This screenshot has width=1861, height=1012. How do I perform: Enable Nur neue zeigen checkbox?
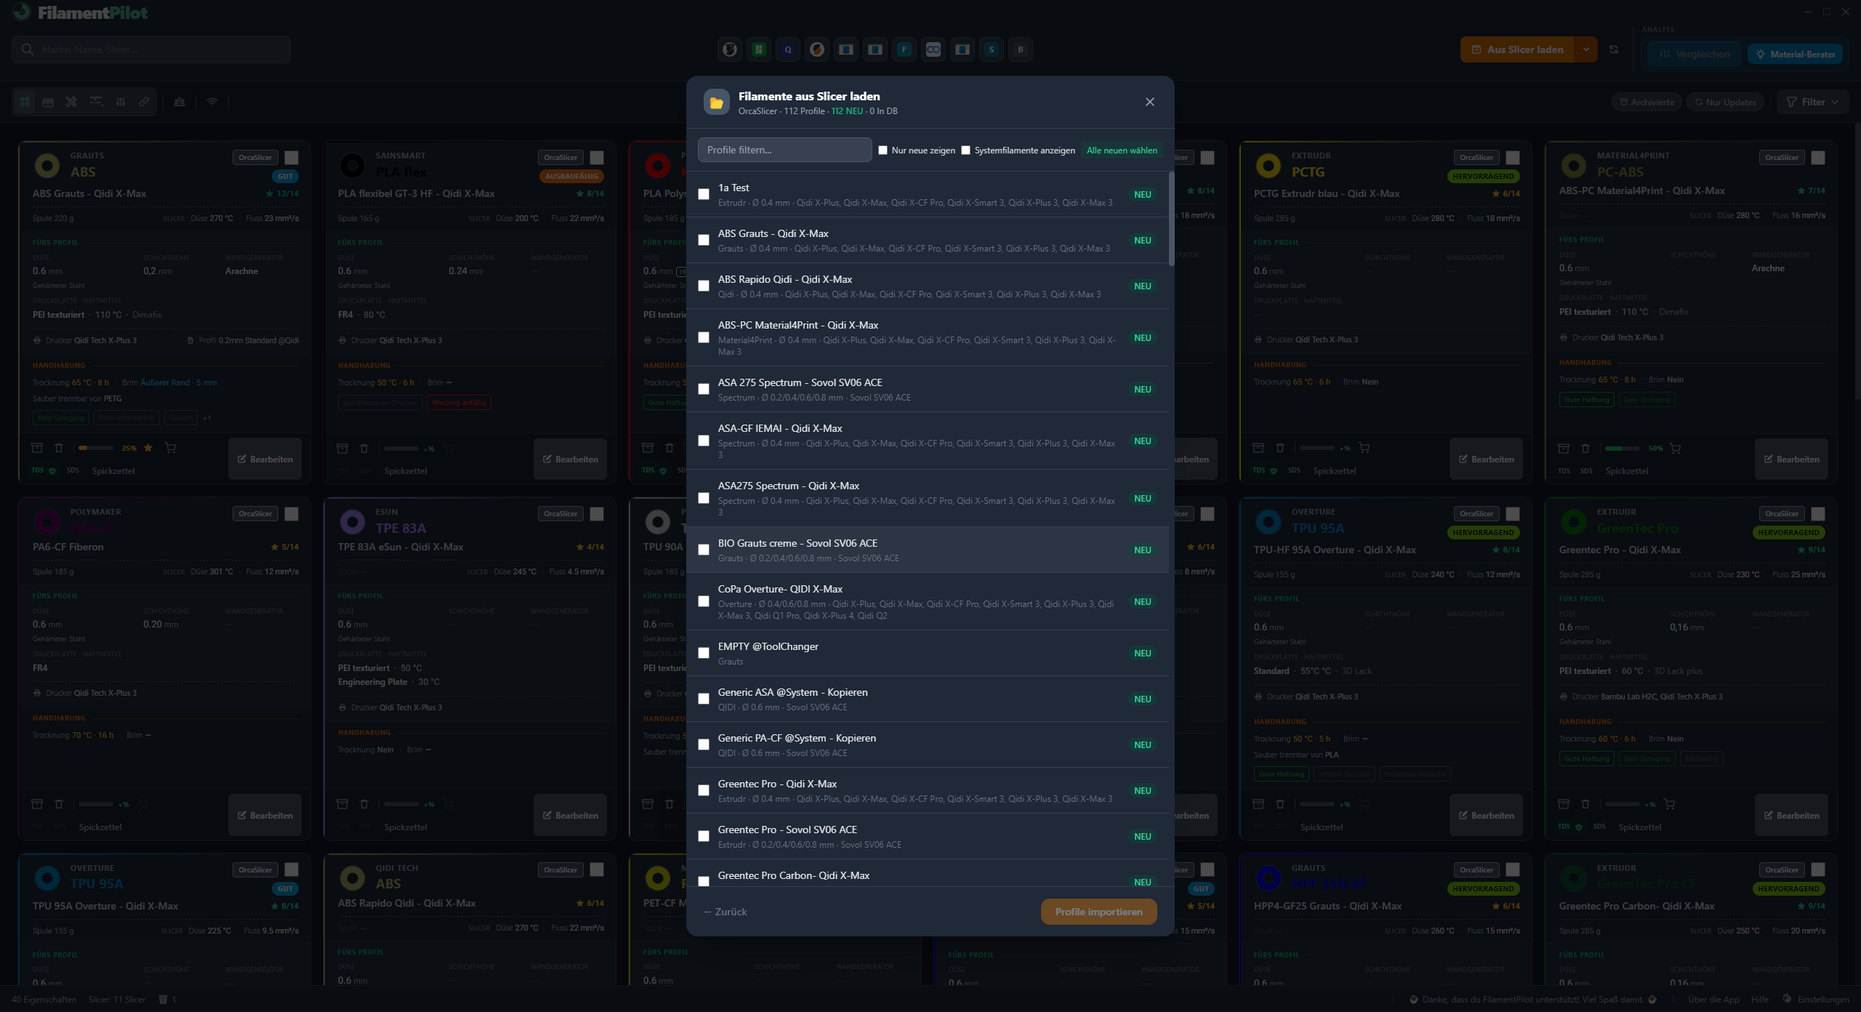click(x=883, y=150)
